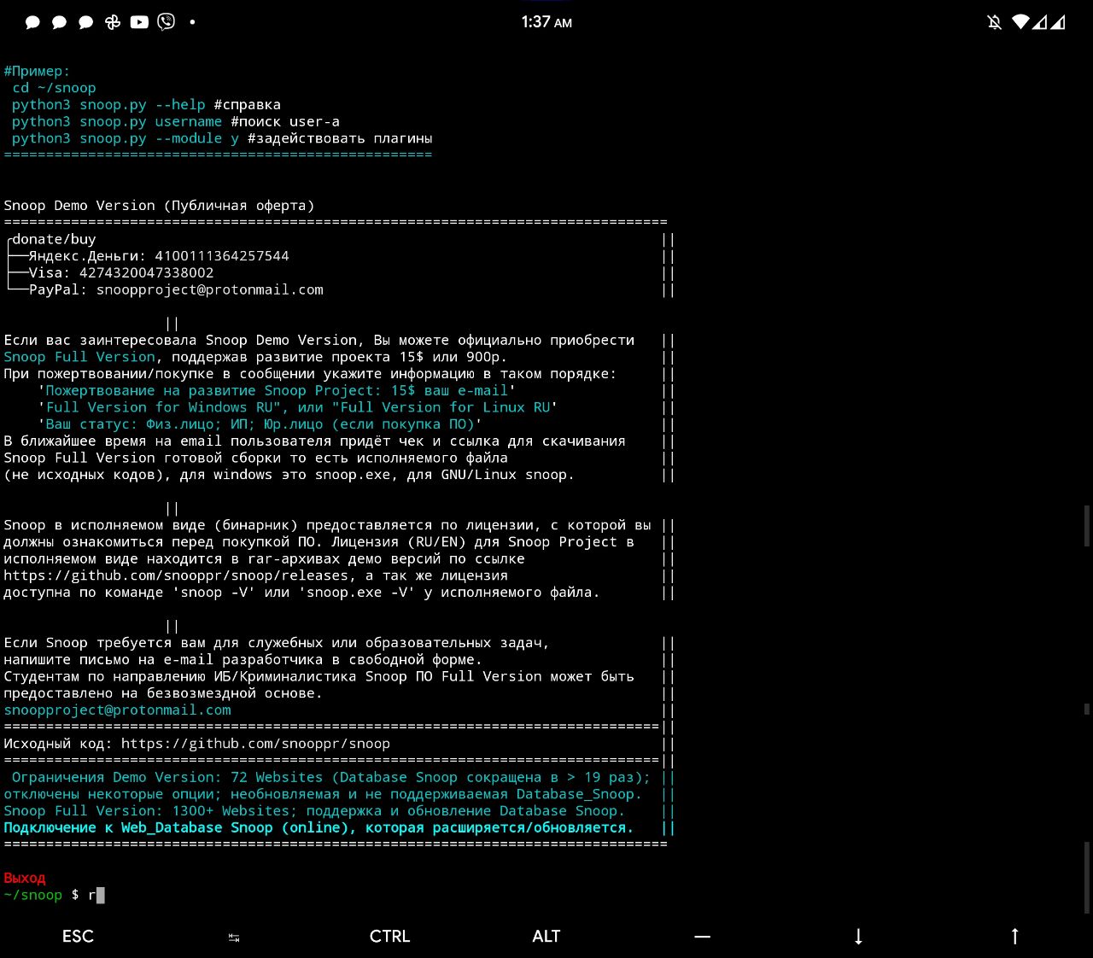Open the pinwheel notification icon
The width and height of the screenshot is (1093, 958).
113,22
